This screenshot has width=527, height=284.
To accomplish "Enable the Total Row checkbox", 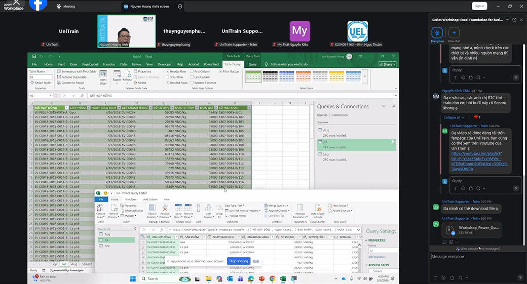I will (x=167, y=77).
